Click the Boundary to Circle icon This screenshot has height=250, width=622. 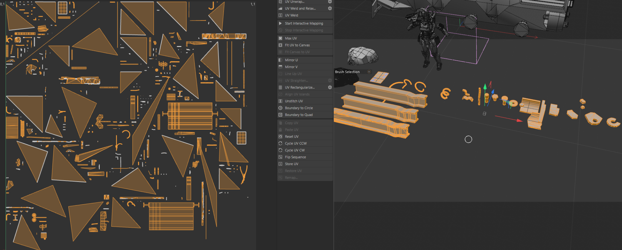tap(281, 108)
